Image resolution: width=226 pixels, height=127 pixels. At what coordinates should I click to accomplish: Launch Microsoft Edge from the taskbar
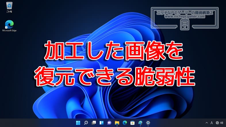click(125, 123)
